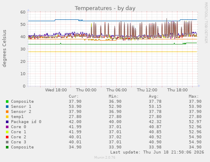Click the 'Thu 18:00' time axis label

(177, 90)
